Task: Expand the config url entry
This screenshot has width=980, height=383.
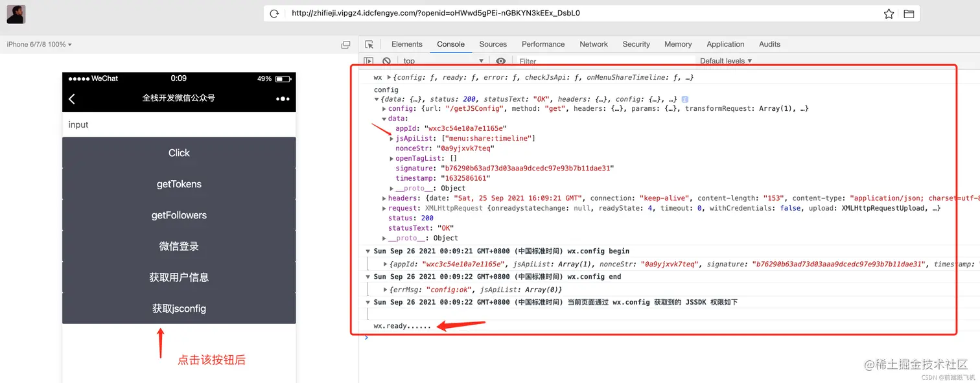Action: 384,109
